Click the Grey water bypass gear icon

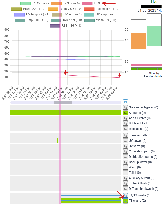point(125,107)
